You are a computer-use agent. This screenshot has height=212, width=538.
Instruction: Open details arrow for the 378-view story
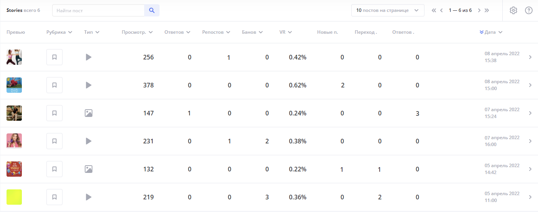point(530,85)
